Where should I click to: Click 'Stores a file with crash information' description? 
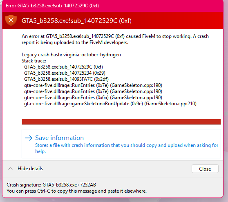[x=127, y=148]
